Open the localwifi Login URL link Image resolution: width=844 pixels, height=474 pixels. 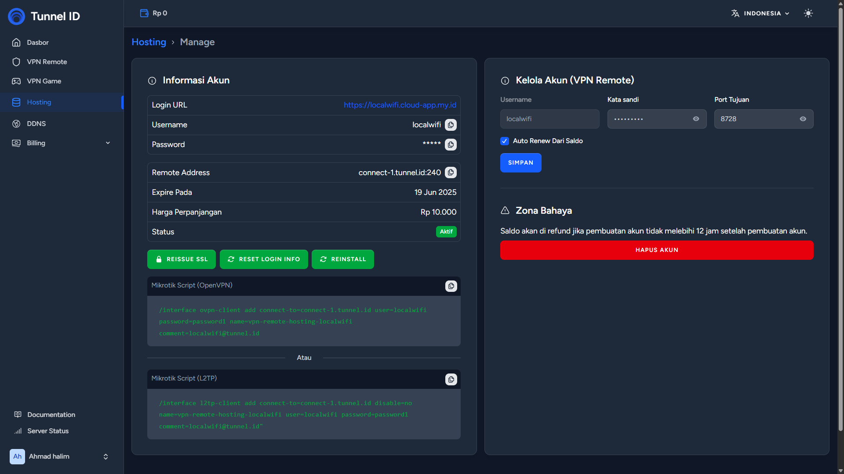tap(400, 105)
